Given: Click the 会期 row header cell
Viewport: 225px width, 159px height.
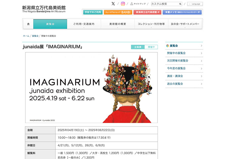Looking at the screenshot, I should tap(40, 130).
